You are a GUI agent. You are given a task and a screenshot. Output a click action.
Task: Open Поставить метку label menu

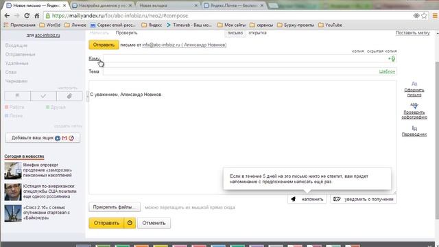coord(412,33)
